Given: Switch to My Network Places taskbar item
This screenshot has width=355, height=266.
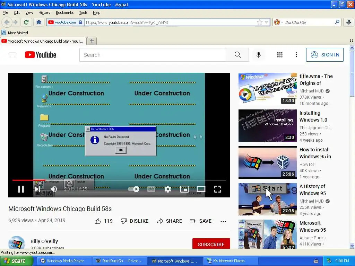Looking at the screenshot, I should tap(230, 261).
